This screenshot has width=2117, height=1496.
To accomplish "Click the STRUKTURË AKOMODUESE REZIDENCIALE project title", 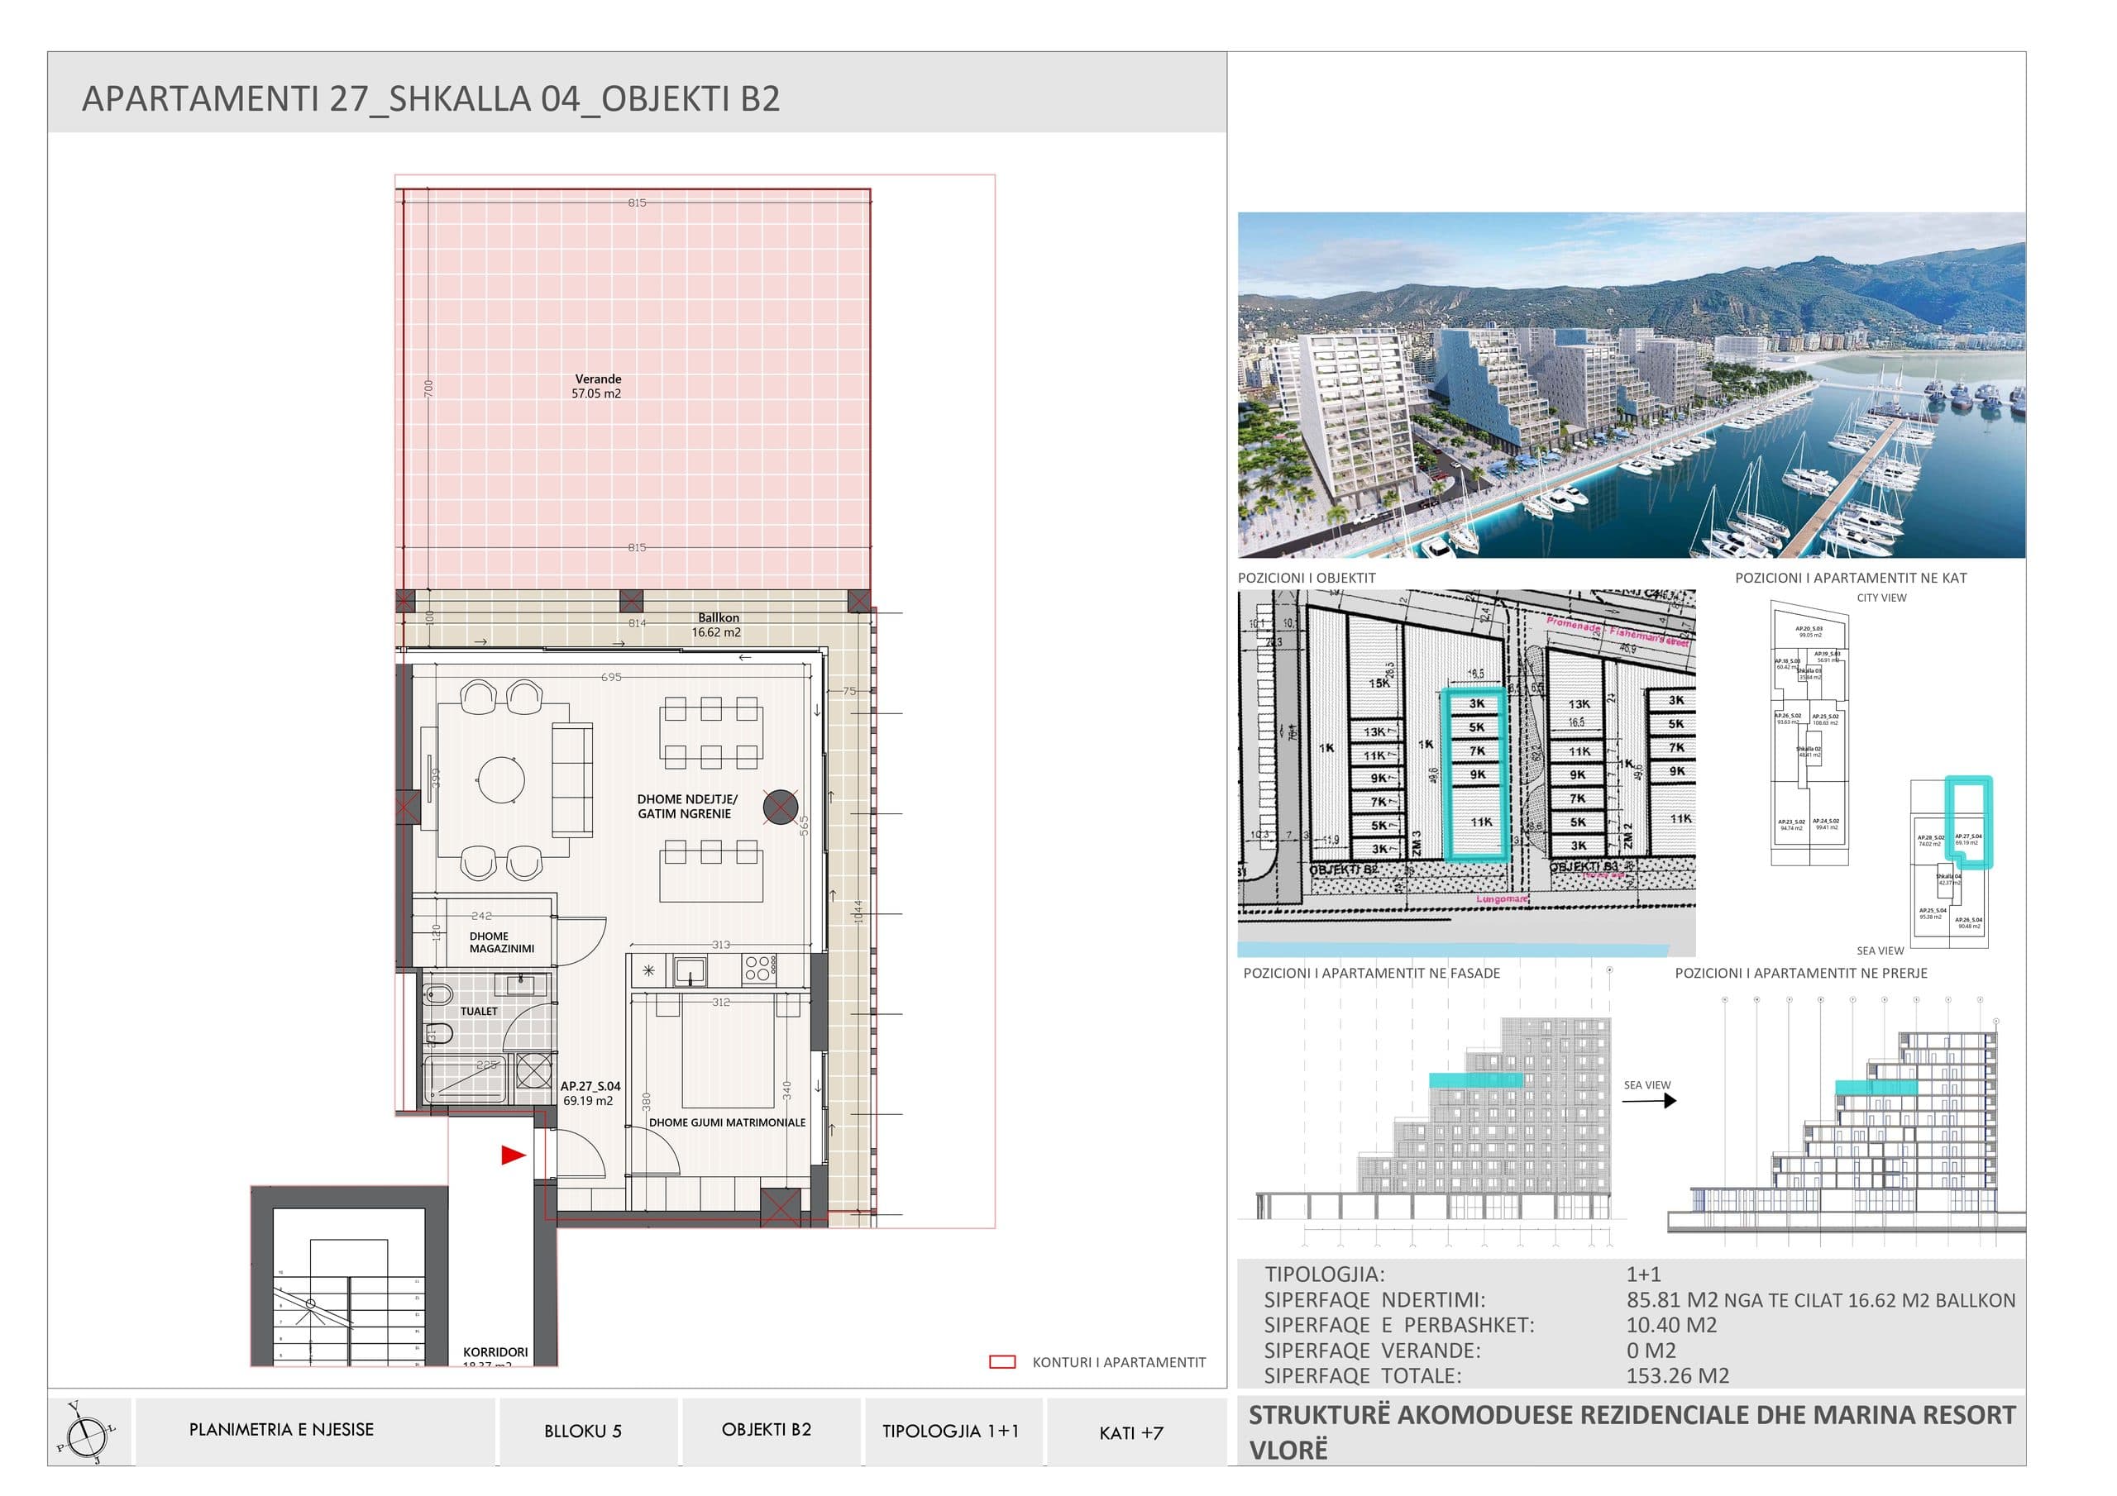I will pyautogui.click(x=1631, y=1432).
